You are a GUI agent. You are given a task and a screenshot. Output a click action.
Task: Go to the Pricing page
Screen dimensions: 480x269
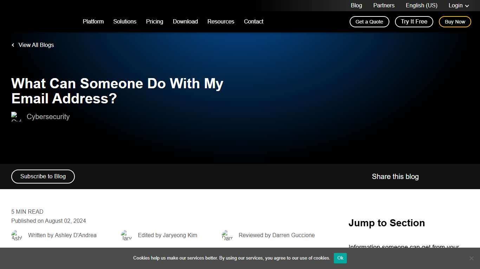pyautogui.click(x=155, y=22)
